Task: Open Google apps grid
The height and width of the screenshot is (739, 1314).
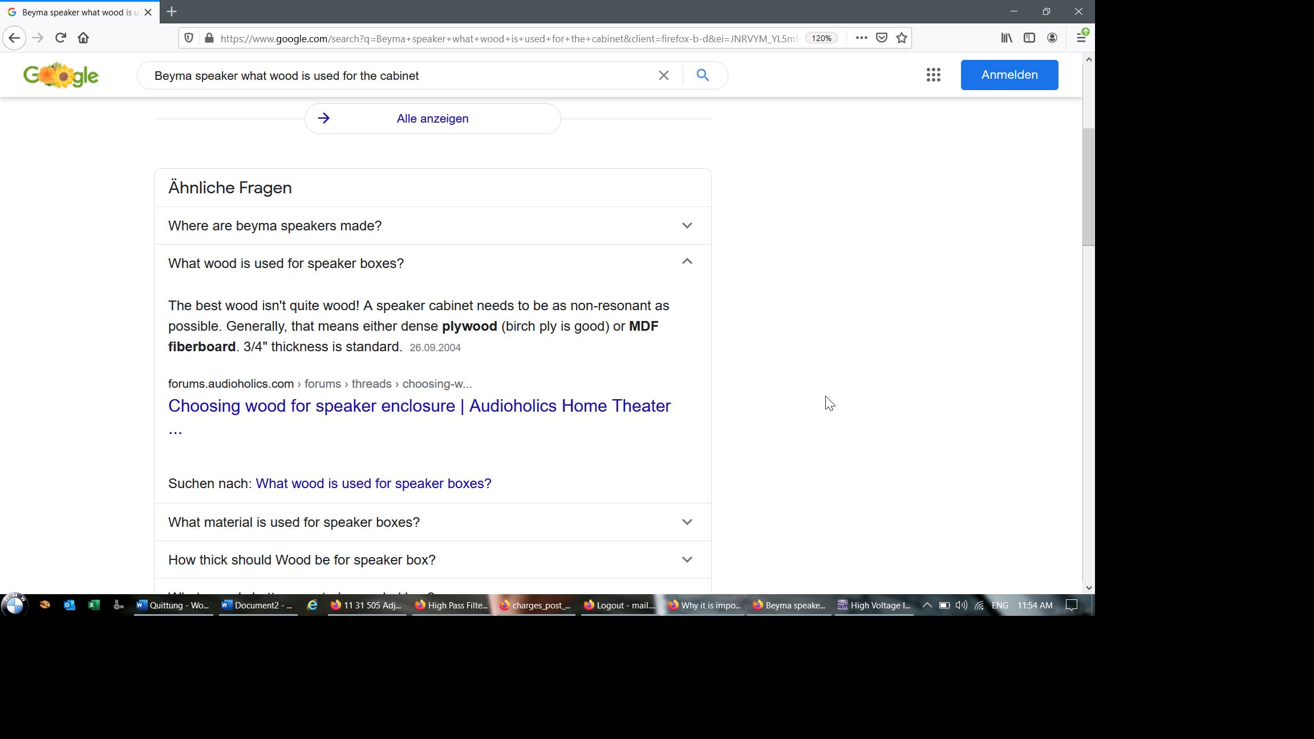Action: [x=934, y=75]
